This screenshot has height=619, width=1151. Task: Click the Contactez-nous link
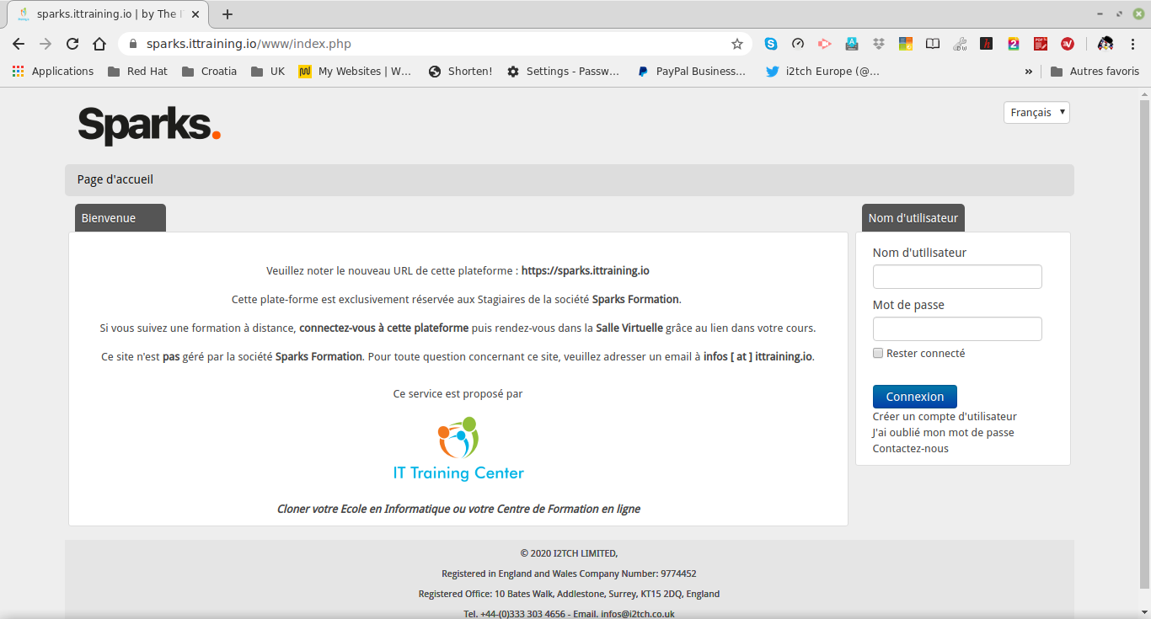click(x=911, y=449)
